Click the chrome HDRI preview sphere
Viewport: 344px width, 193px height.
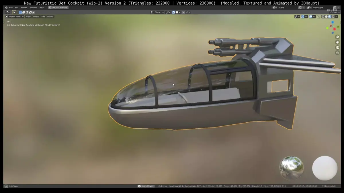[x=292, y=168]
